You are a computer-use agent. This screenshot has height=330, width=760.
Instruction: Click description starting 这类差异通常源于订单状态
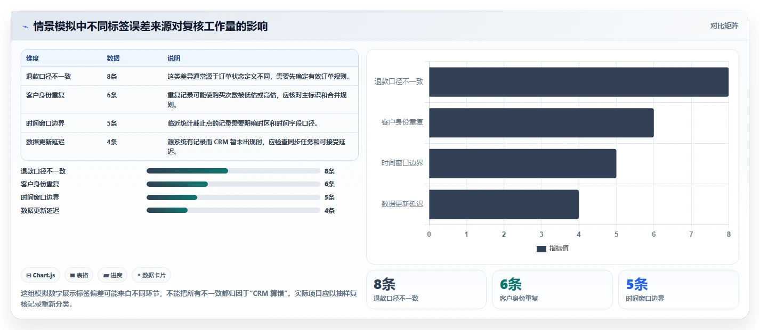click(x=258, y=77)
